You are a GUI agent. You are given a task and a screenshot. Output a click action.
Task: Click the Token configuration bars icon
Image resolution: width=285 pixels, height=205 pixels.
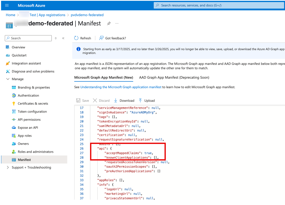(x=14, y=112)
